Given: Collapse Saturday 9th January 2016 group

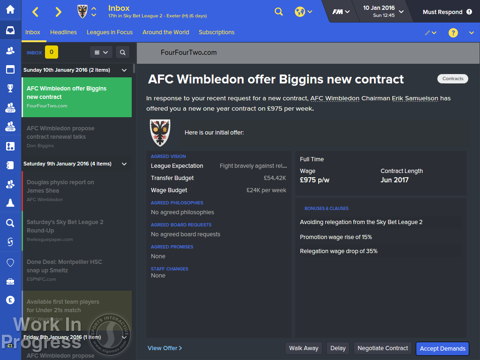Looking at the screenshot, I should click(124, 164).
